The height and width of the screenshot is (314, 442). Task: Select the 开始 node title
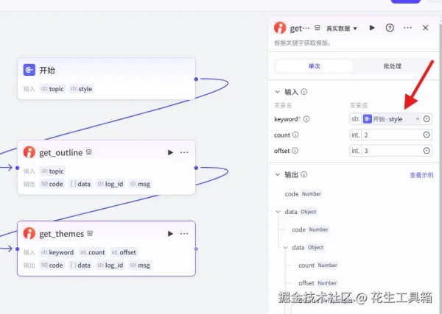click(47, 70)
